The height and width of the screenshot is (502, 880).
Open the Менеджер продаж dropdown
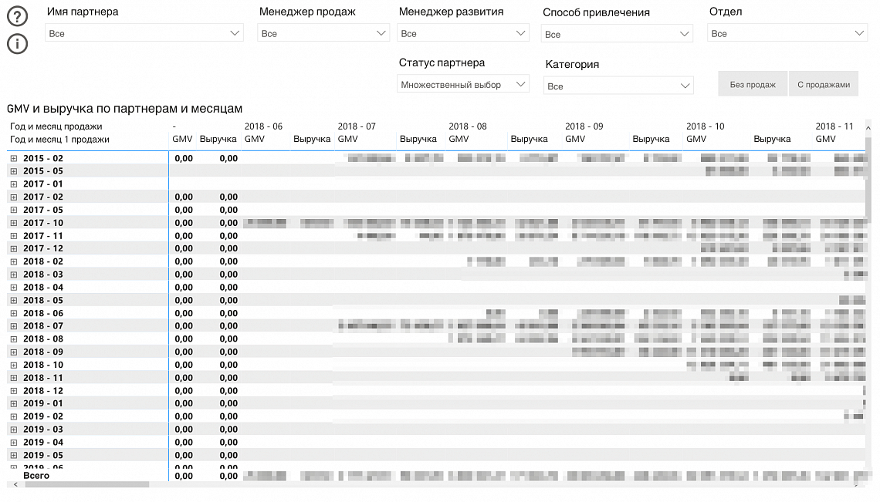[x=323, y=34]
